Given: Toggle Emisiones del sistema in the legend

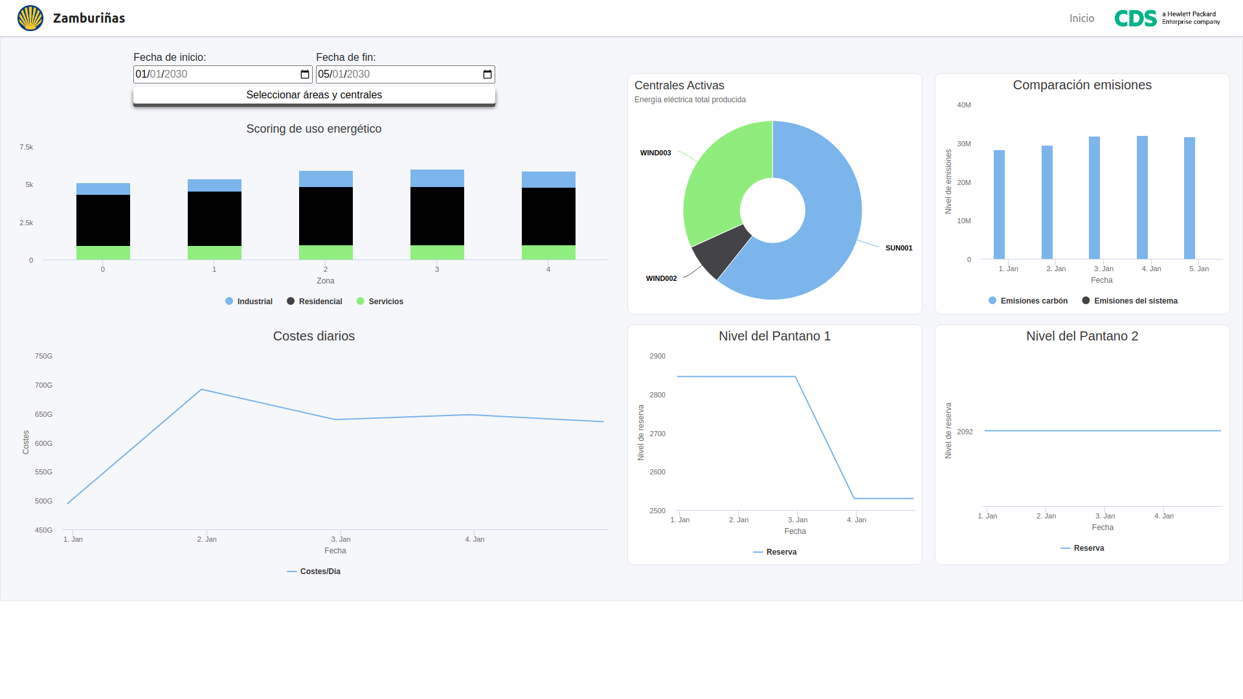Looking at the screenshot, I should pyautogui.click(x=1130, y=300).
